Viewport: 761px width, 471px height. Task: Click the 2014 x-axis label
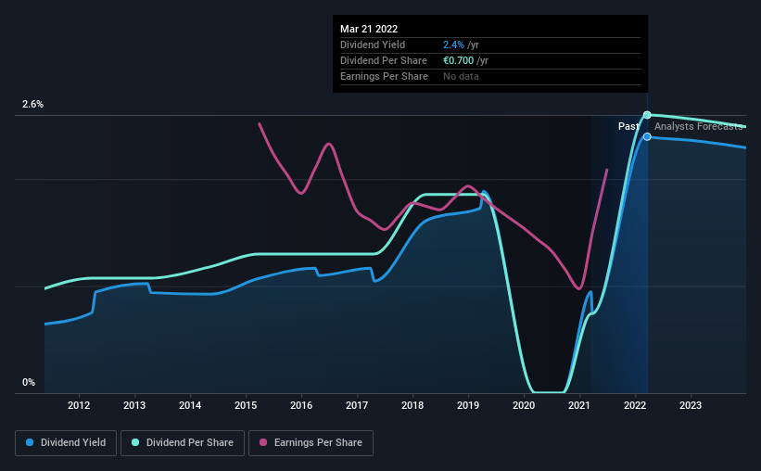tap(190, 405)
